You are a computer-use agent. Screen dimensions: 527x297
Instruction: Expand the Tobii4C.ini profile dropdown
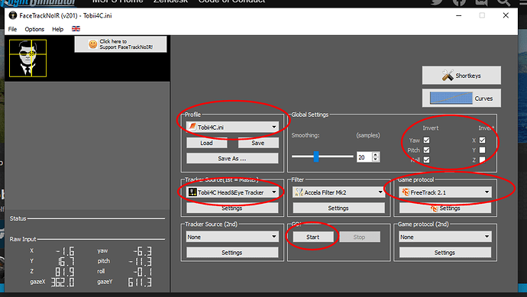coord(232,127)
